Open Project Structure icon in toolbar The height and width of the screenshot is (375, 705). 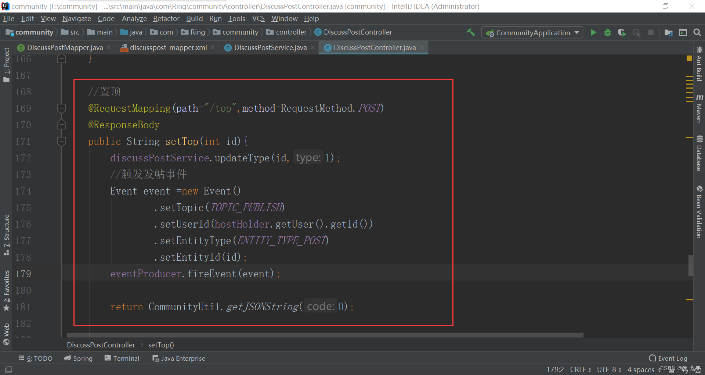[669, 32]
